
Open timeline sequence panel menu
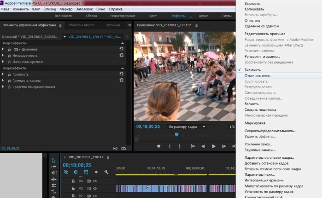108,157
